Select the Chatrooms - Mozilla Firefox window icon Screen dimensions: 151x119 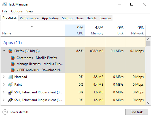pos(13,58)
